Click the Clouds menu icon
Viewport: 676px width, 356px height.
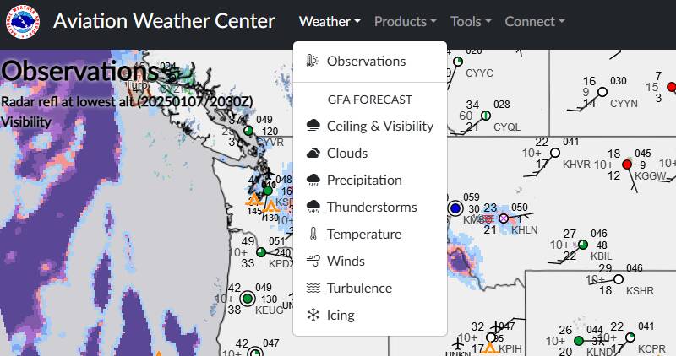click(313, 154)
